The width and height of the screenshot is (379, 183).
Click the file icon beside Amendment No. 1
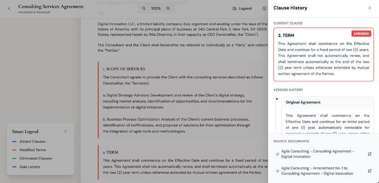pyautogui.click(x=278, y=171)
